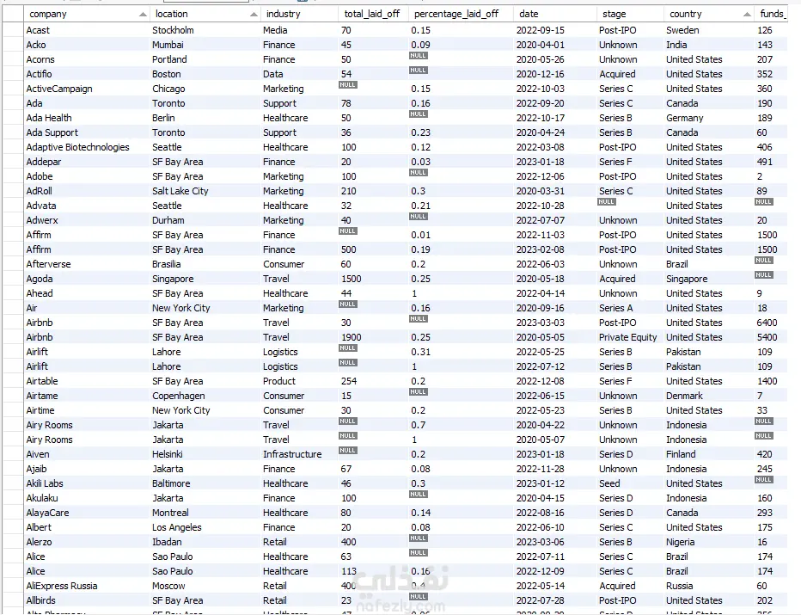Select the Private Equity stage cell
The height and width of the screenshot is (615, 801).
tap(630, 337)
